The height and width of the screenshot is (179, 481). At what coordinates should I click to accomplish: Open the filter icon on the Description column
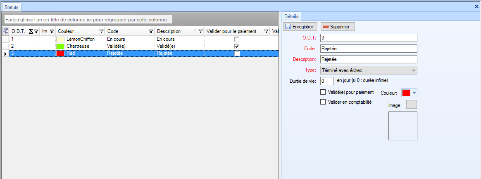[200, 31]
